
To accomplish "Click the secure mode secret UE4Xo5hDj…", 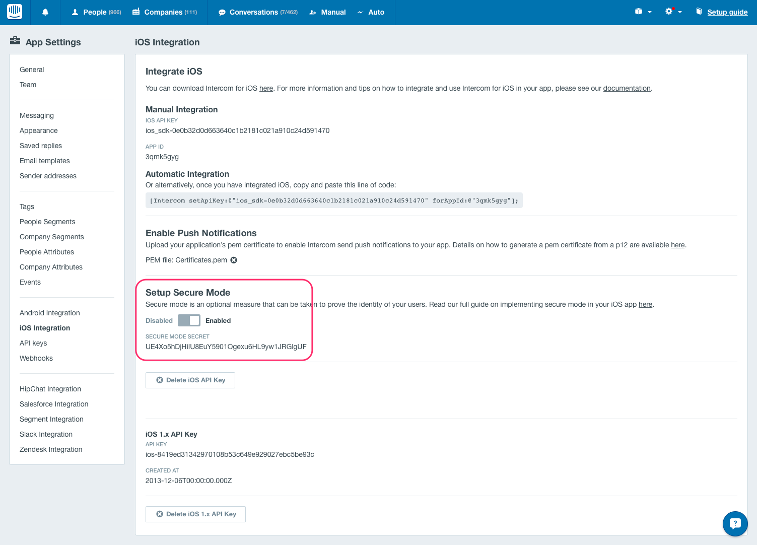I will (x=226, y=347).
